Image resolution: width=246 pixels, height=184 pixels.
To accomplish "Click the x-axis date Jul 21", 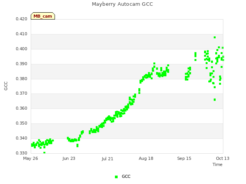I will pyautogui.click(x=108, y=159).
